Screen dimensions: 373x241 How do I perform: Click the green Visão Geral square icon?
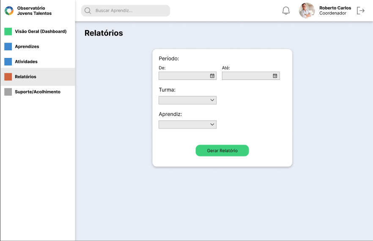pyautogui.click(x=8, y=31)
